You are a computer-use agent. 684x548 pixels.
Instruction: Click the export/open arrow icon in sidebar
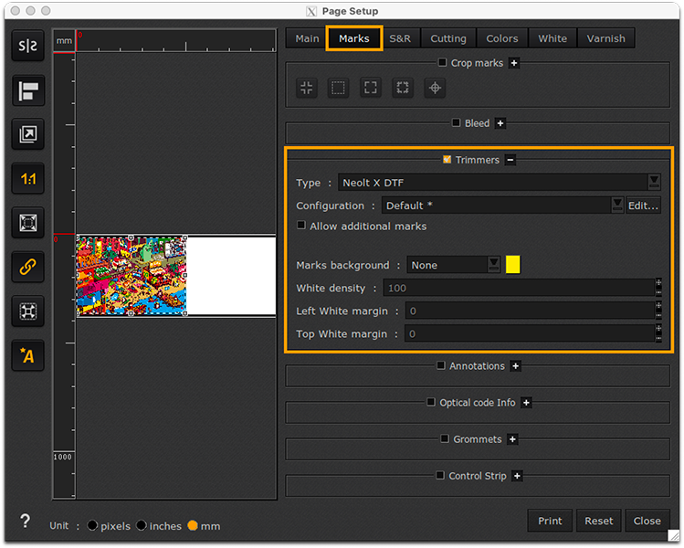(x=28, y=134)
